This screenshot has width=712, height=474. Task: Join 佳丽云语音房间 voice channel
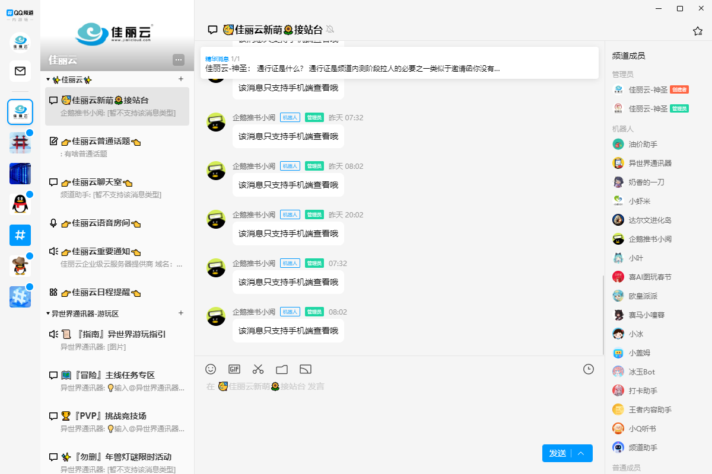[x=117, y=223]
